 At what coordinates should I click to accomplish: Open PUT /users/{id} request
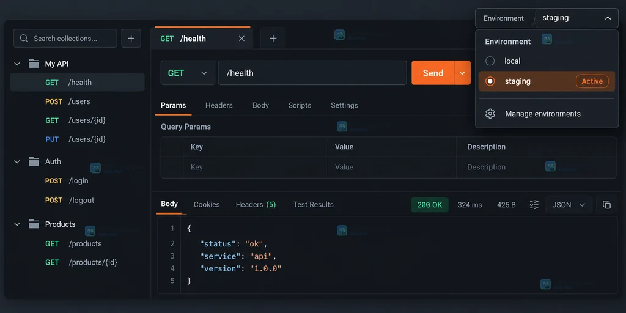point(77,139)
